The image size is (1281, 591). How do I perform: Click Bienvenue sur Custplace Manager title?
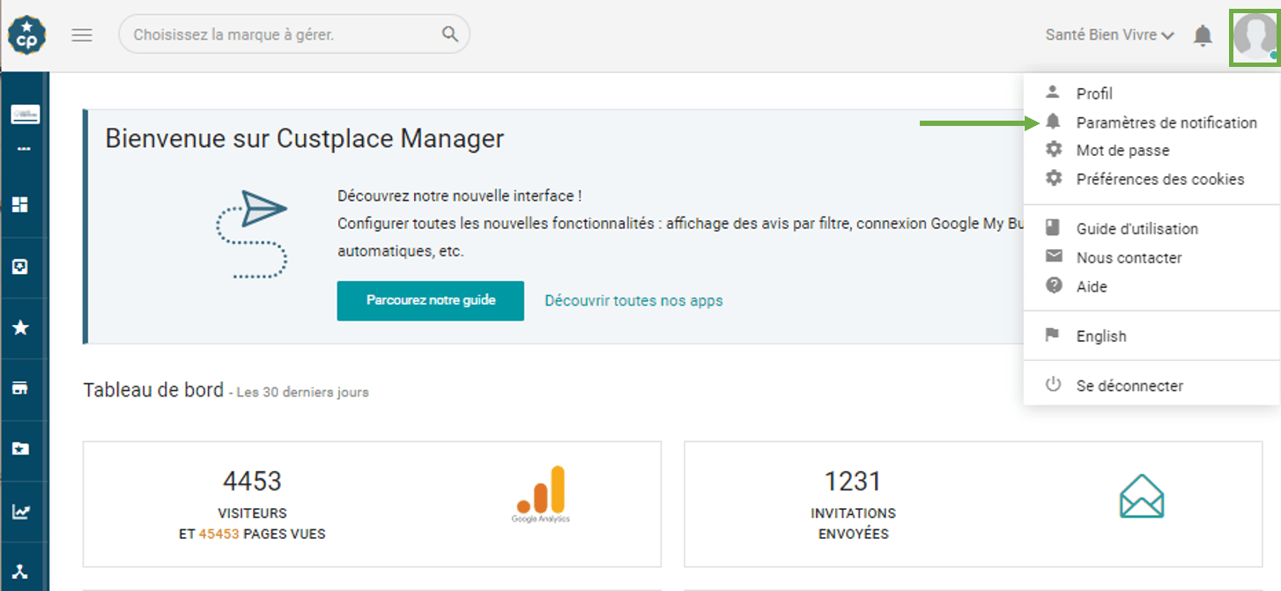pyautogui.click(x=305, y=138)
